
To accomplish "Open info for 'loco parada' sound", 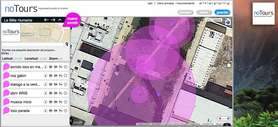I will (46, 111).
